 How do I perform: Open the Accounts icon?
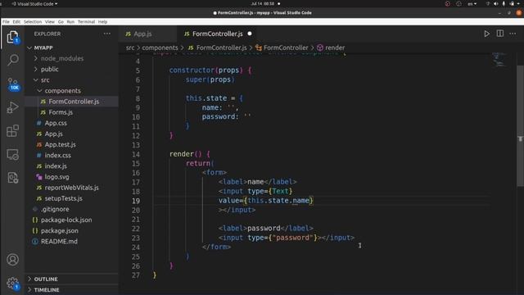coord(13,260)
